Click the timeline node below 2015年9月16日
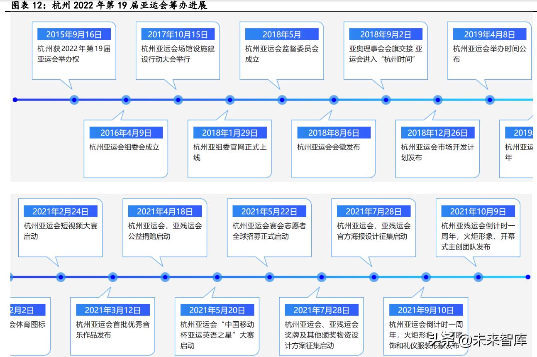Viewport: 537px width, 357px height. pyautogui.click(x=73, y=100)
